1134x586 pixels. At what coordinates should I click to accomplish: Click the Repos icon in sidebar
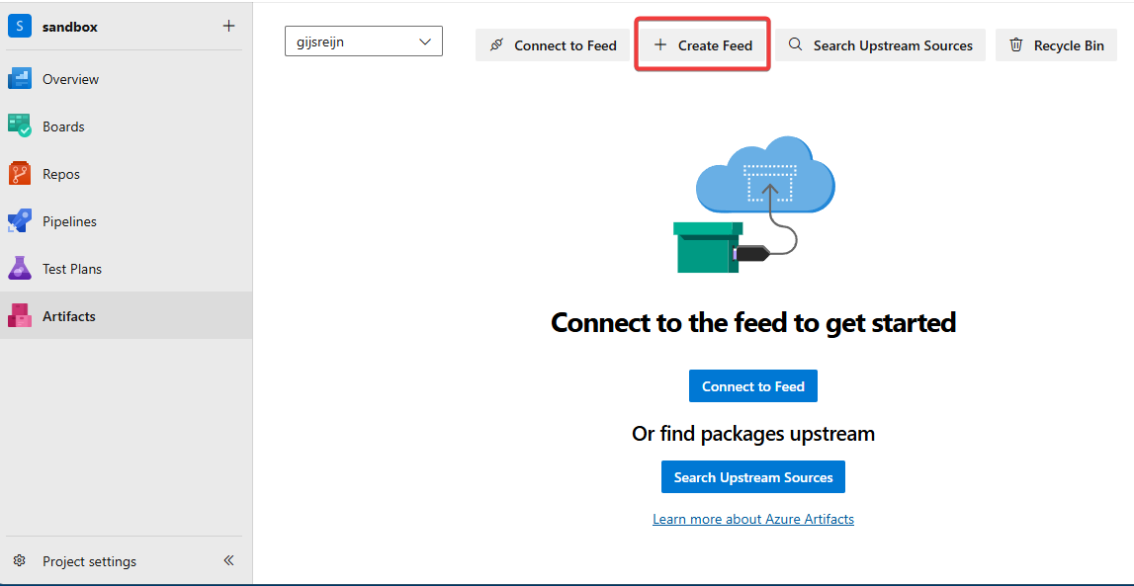tap(20, 174)
